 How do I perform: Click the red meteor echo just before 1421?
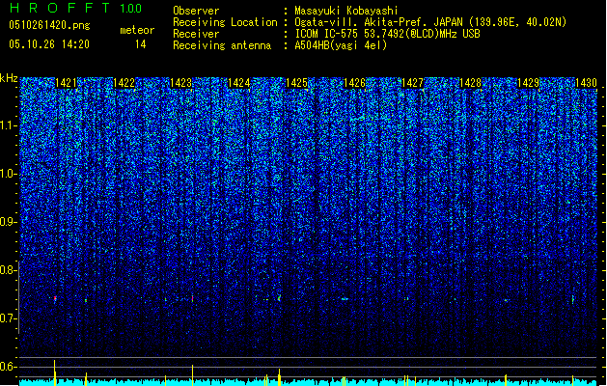pos(55,299)
